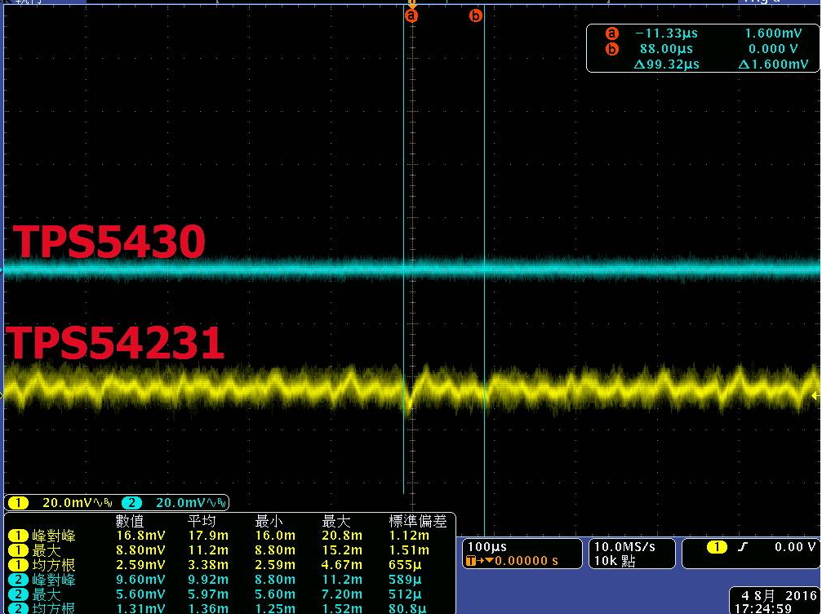Click the orange trigger position T icon
The image size is (822, 614).
point(471,561)
